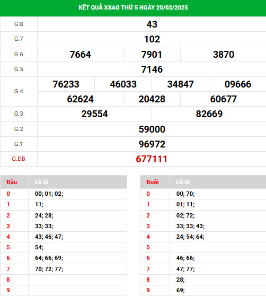266x296 pixels.
Task: Select G.6 number 7664
Action: [x=81, y=55]
